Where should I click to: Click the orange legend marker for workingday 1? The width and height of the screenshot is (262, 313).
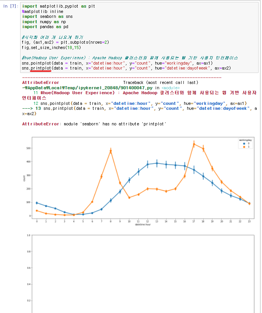point(244,147)
